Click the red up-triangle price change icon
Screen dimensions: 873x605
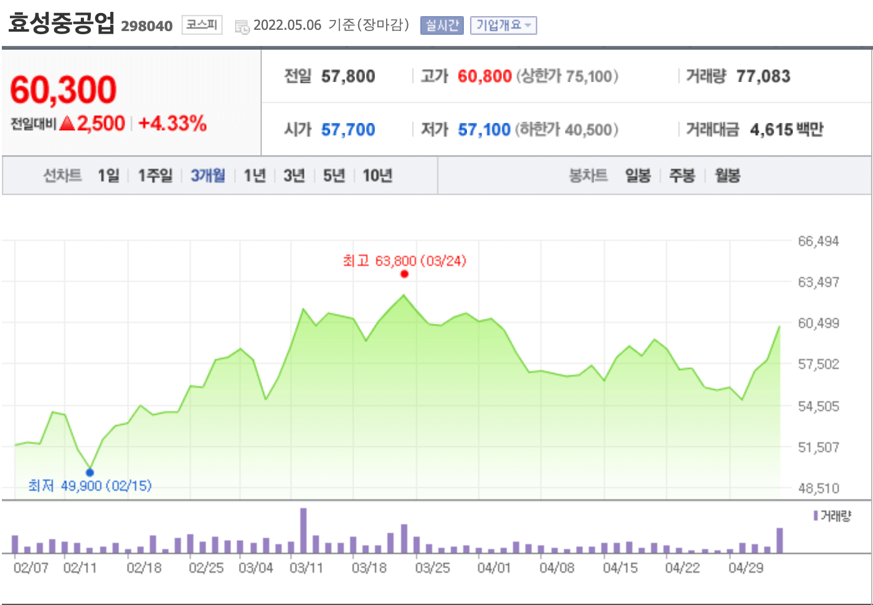click(x=67, y=124)
